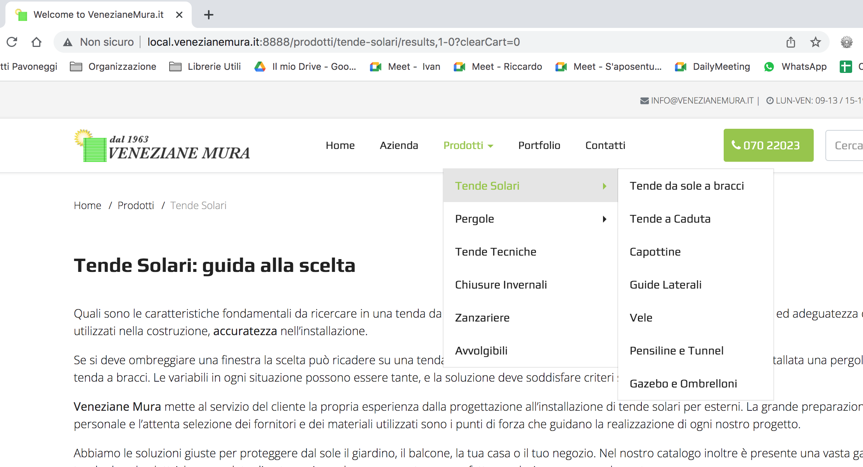863x467 pixels.
Task: Go to Prodotti breadcrumb link
Action: coord(136,206)
